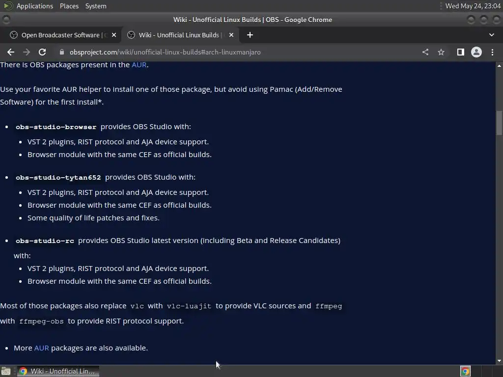Click the obs-studio-rc package name
The height and width of the screenshot is (377, 503).
tap(45, 241)
